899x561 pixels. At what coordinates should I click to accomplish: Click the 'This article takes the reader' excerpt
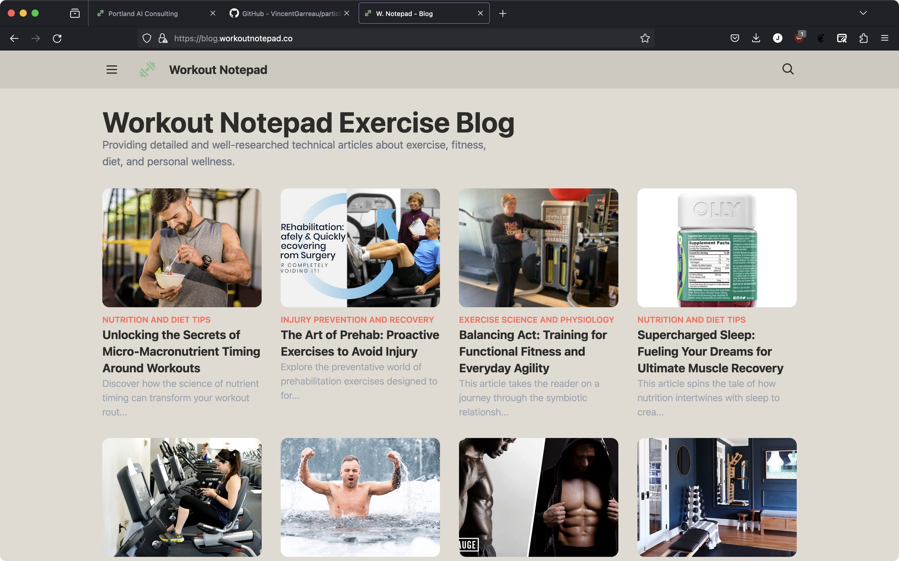(x=529, y=397)
